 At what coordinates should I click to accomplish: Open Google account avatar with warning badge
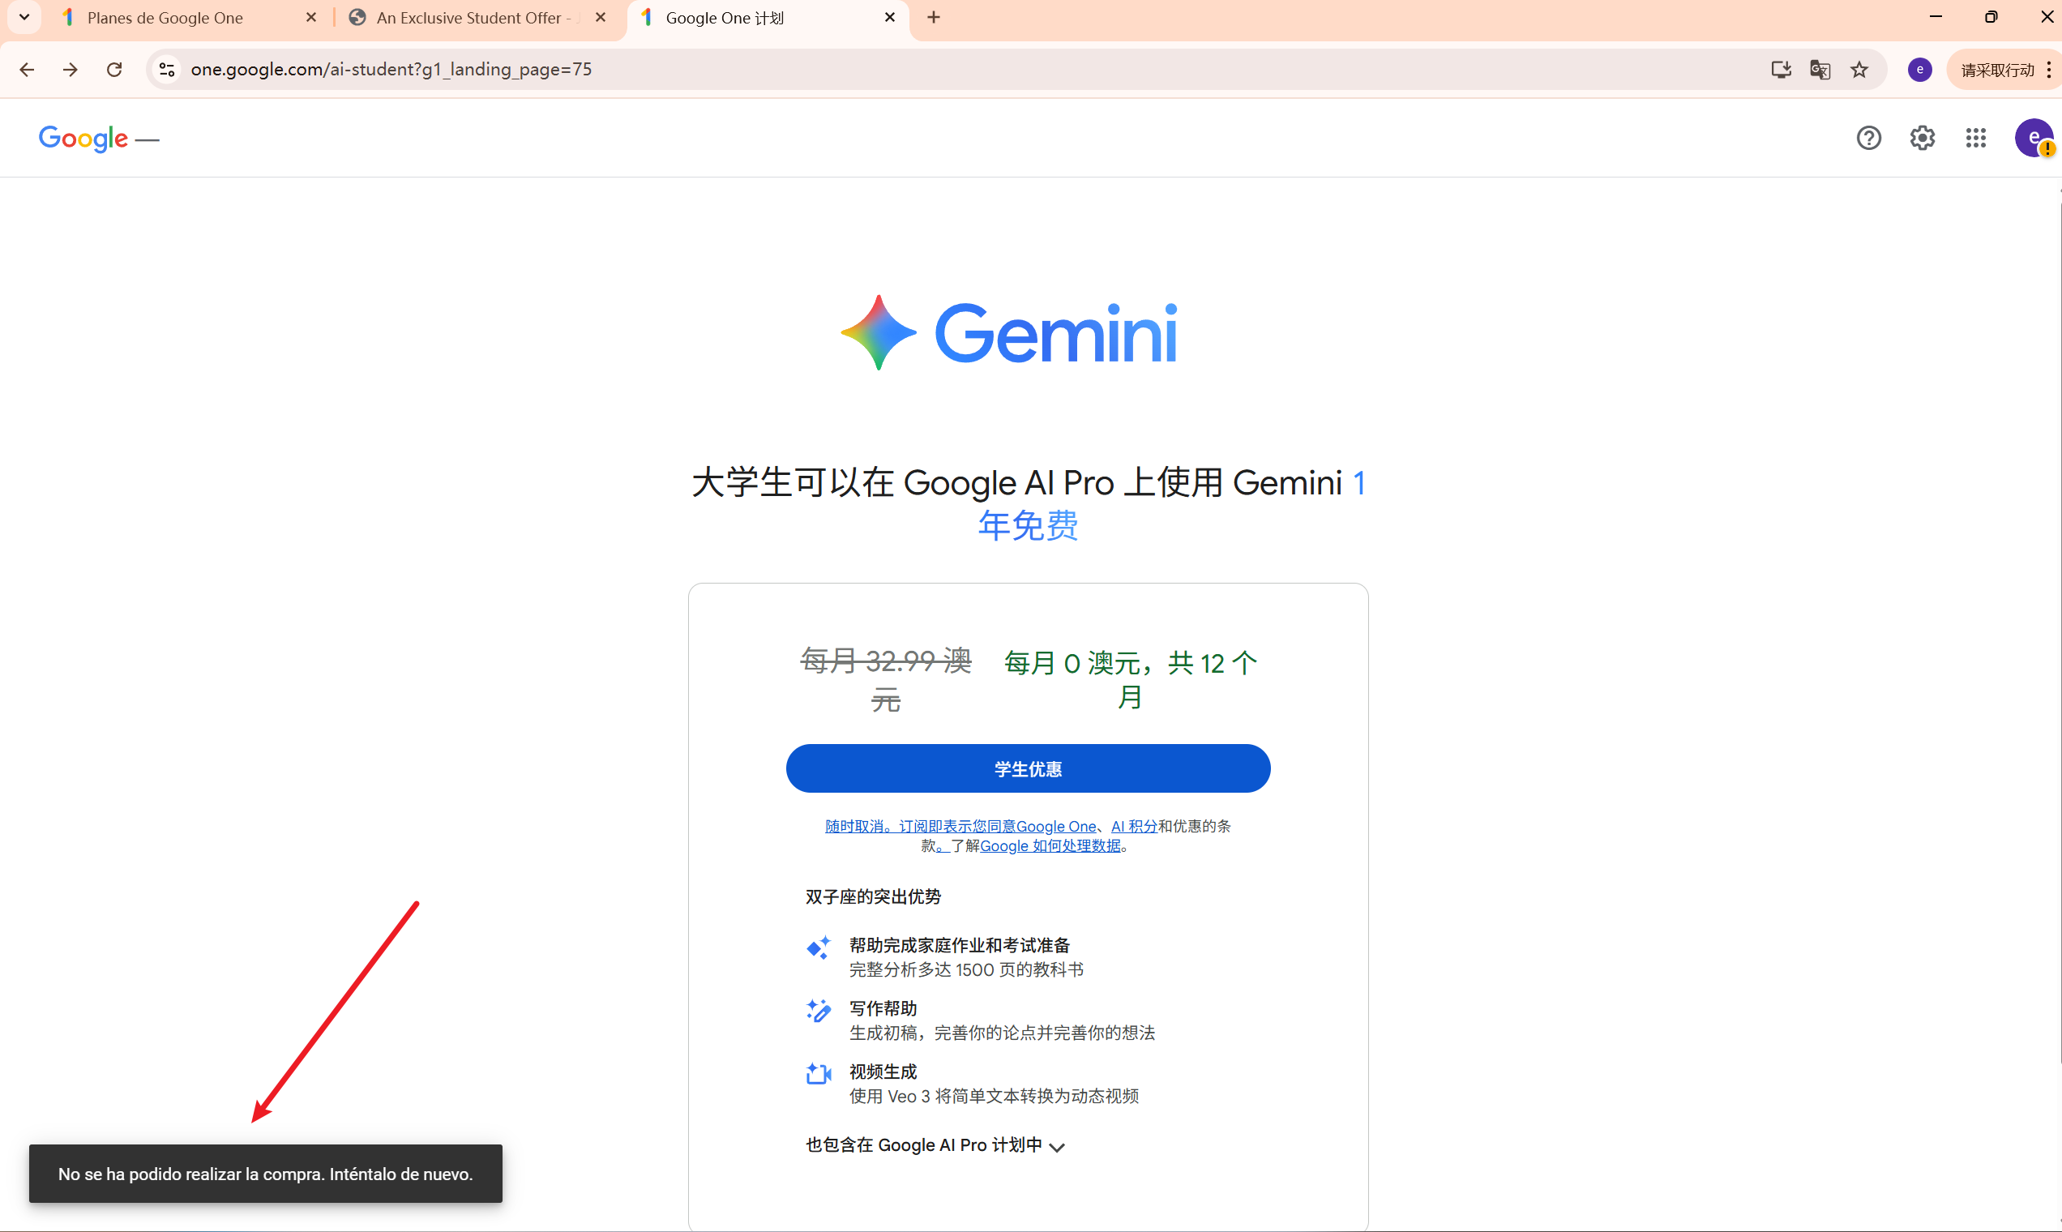coord(2033,138)
